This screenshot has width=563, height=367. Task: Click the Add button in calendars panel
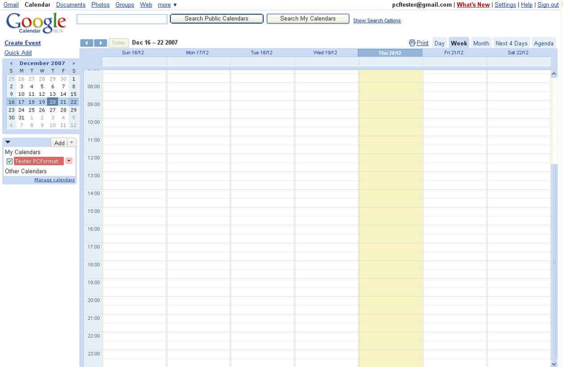[59, 143]
